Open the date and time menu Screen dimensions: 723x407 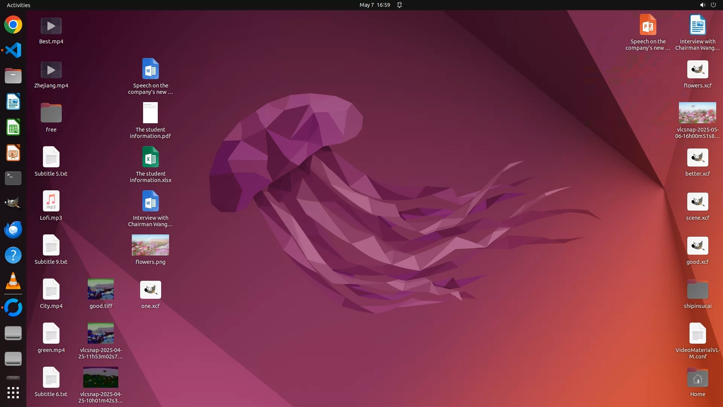pyautogui.click(x=374, y=5)
